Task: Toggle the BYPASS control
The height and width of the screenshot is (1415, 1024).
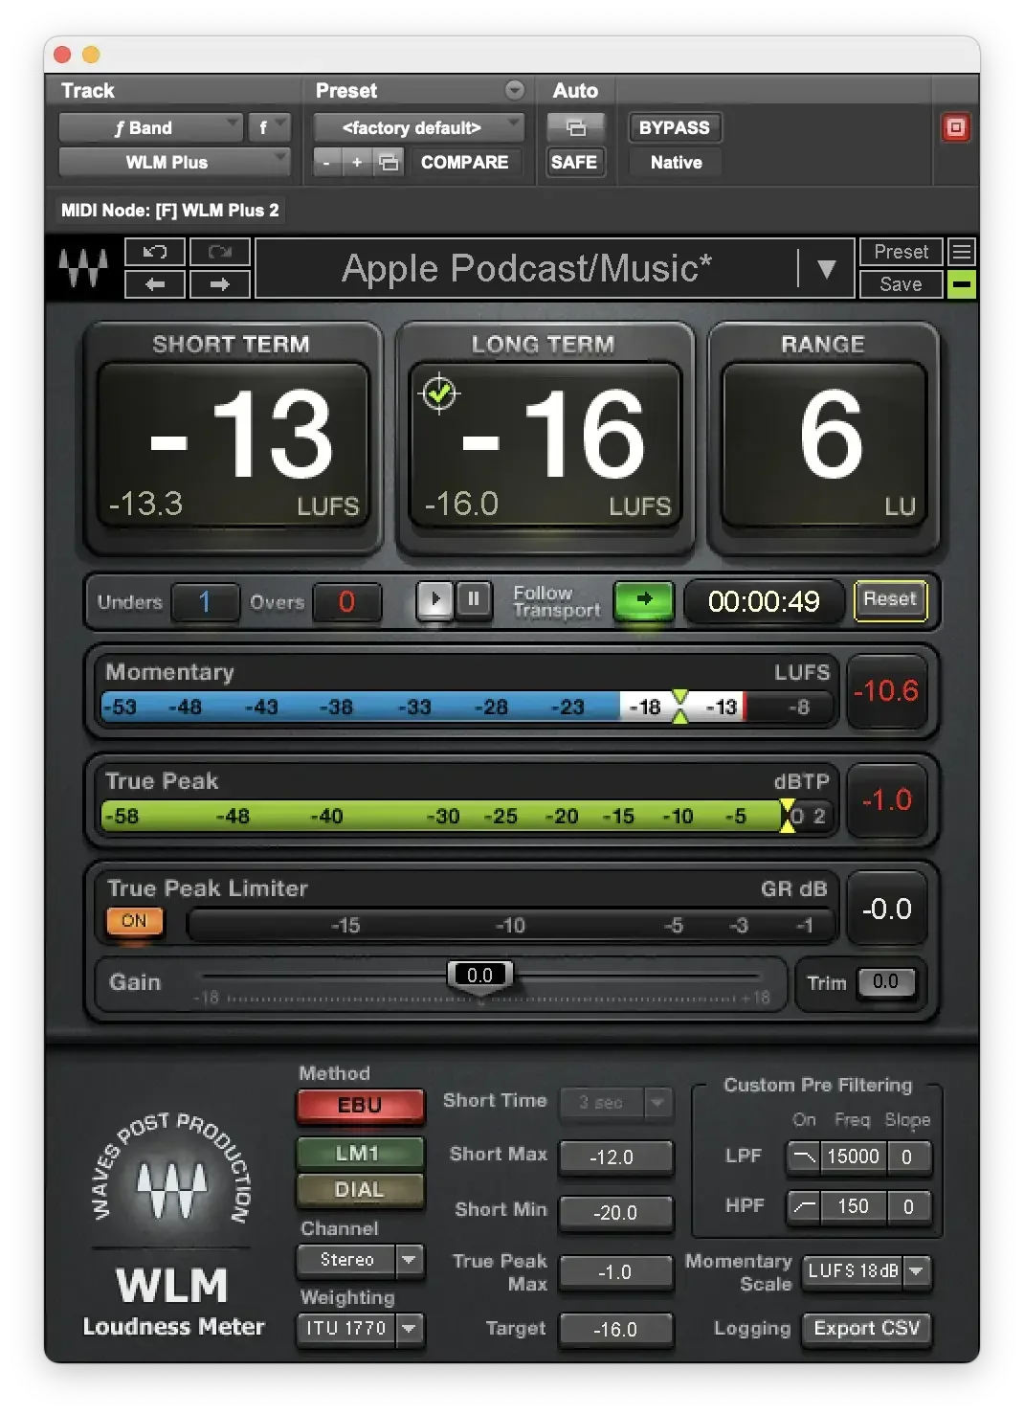Action: coord(674,127)
